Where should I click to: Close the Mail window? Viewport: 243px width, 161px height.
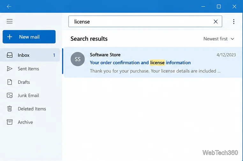234,6
